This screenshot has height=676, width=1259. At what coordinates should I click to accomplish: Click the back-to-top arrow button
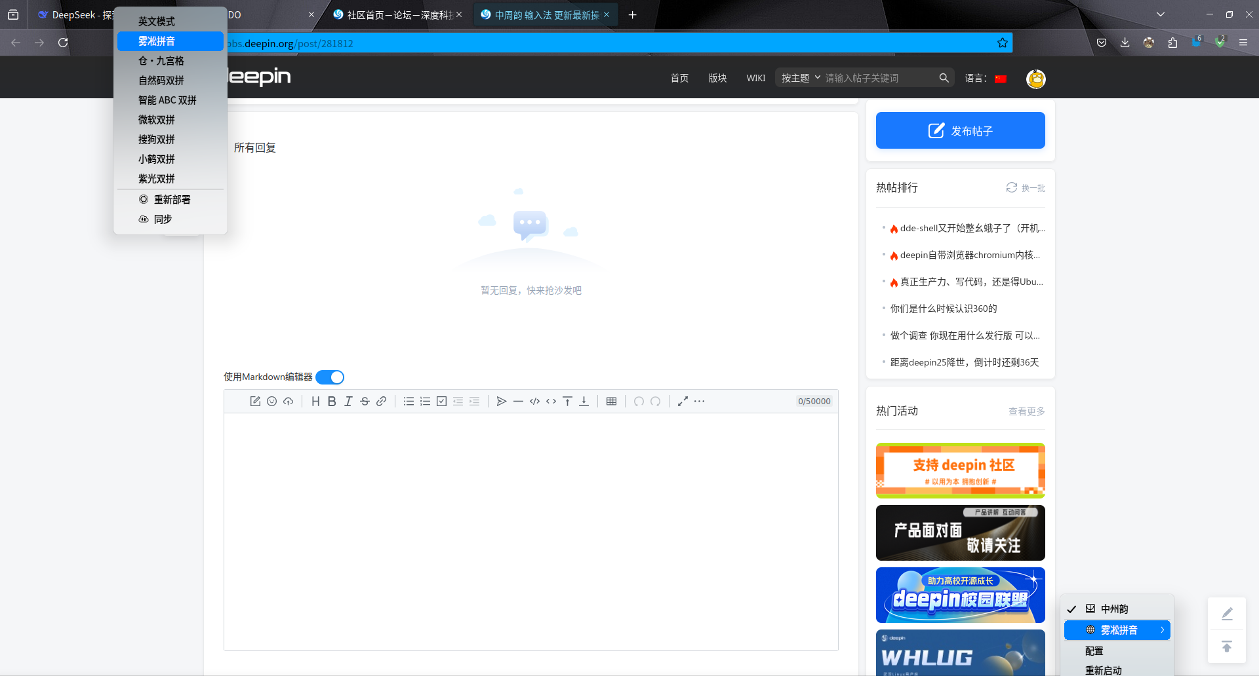point(1227,647)
